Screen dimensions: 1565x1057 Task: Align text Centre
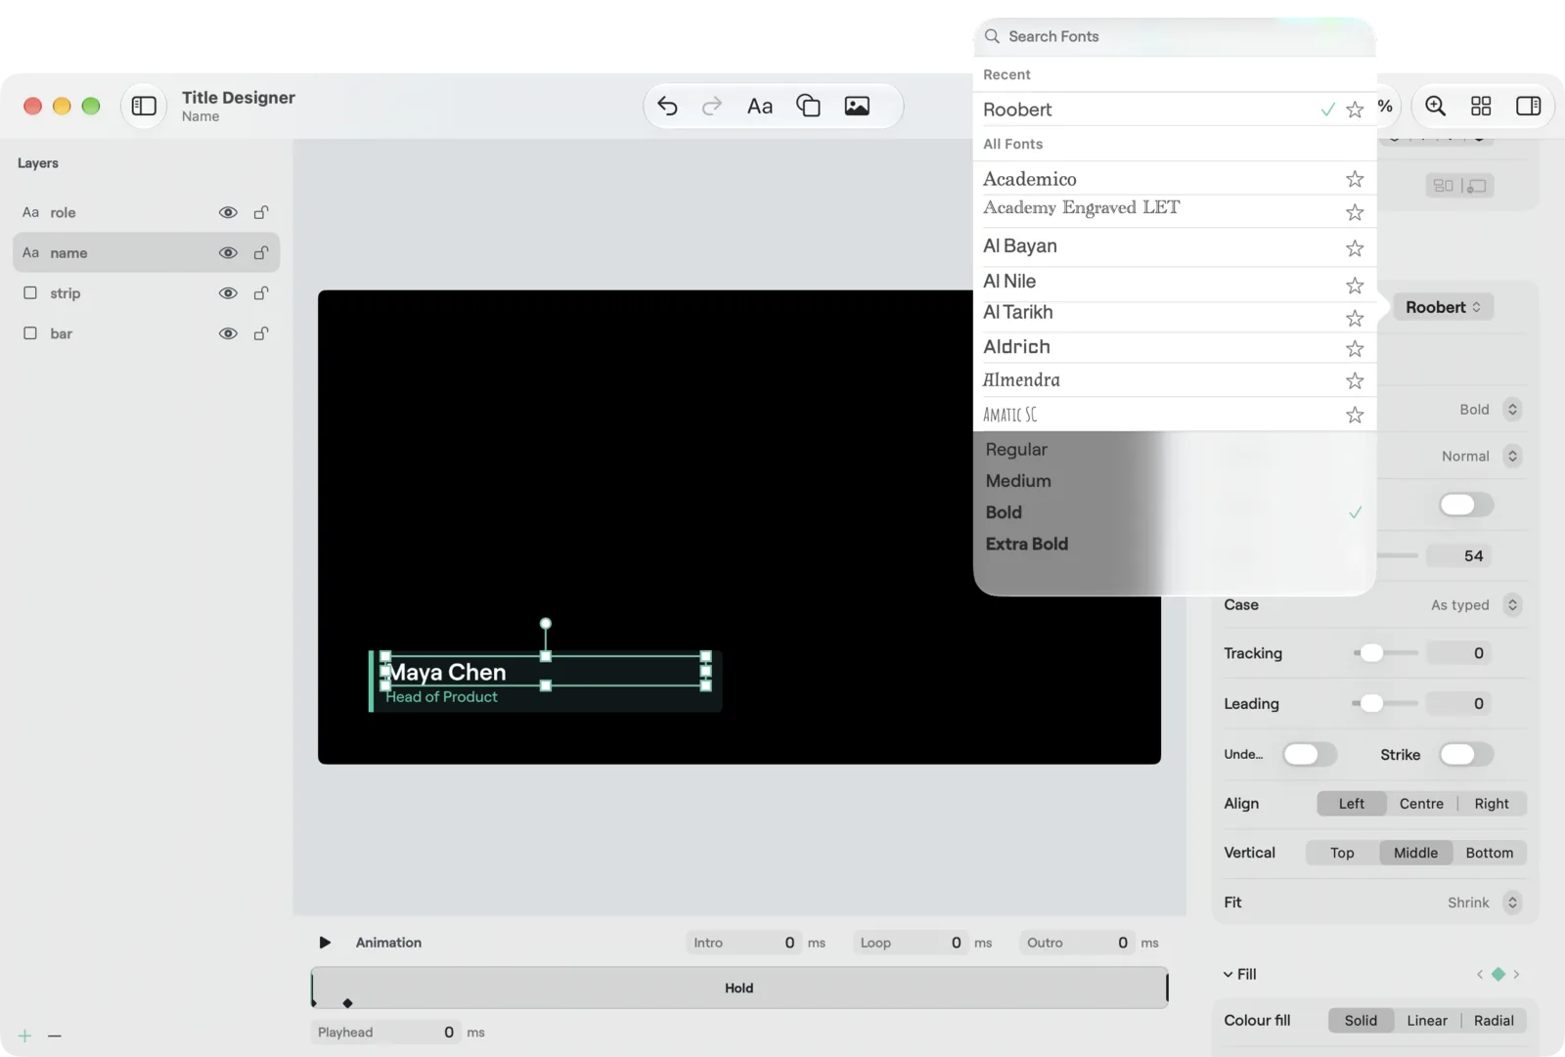coord(1421,804)
